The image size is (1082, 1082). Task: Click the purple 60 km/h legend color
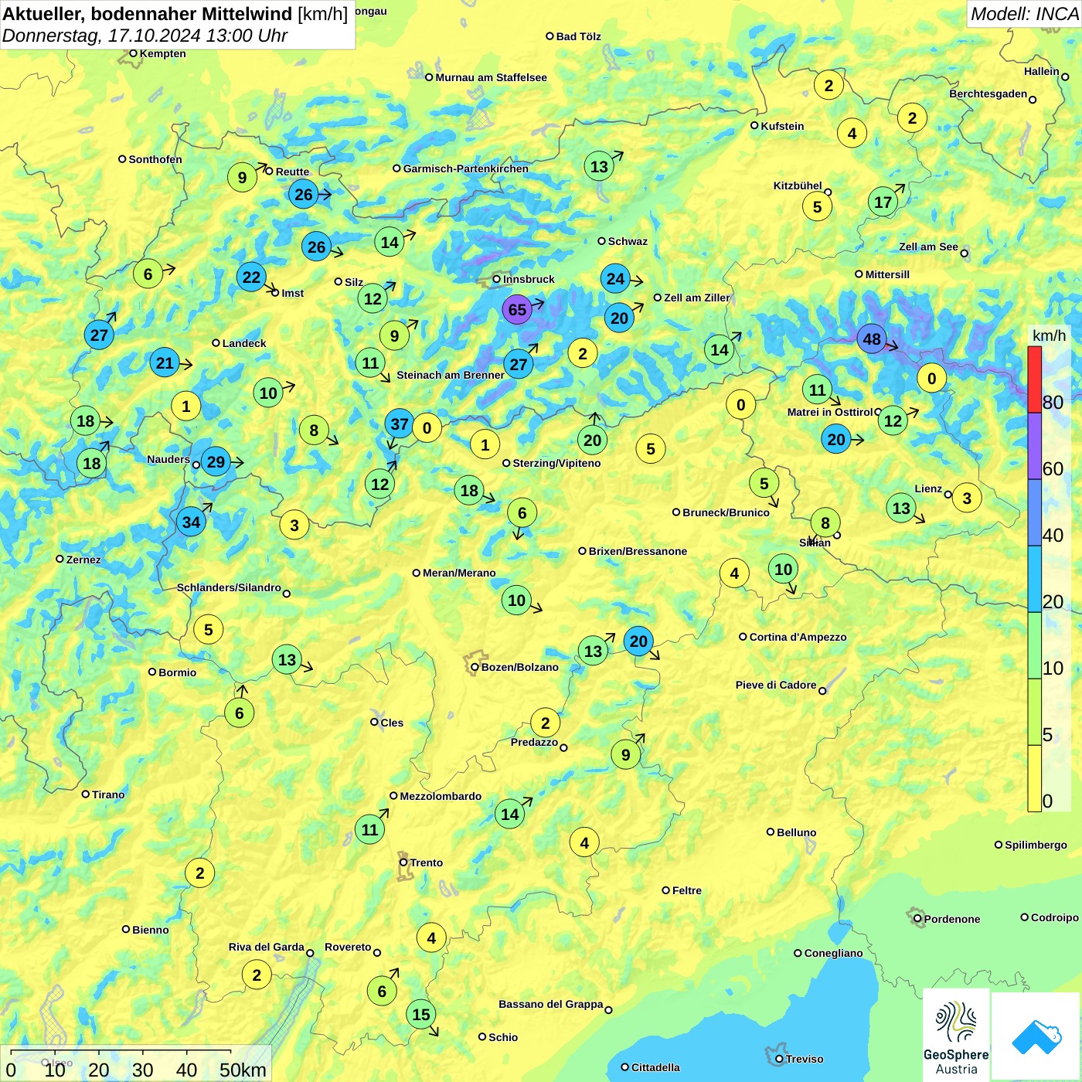[x=1034, y=446]
